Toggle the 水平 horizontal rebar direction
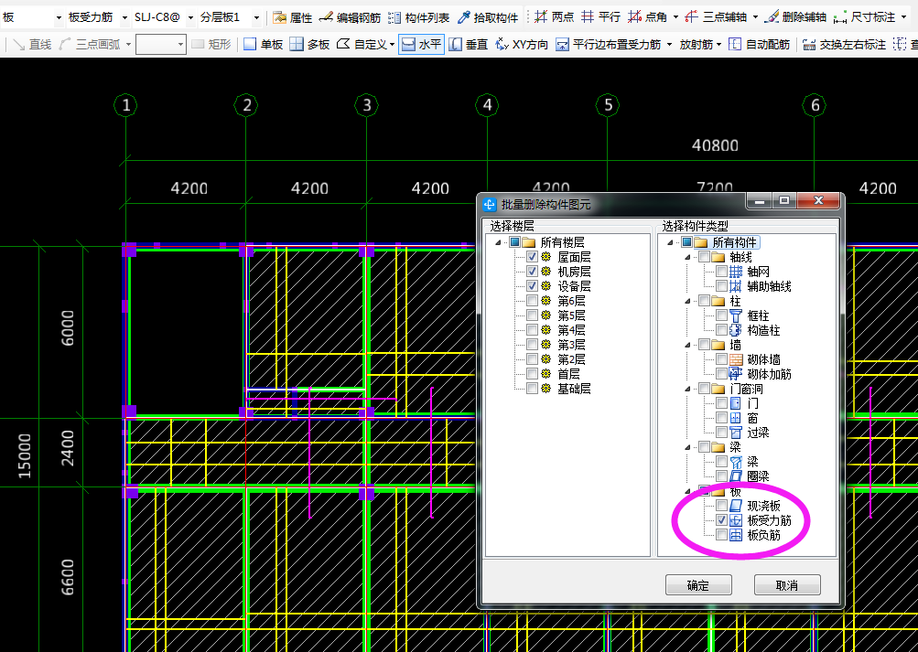This screenshot has width=918, height=652. click(x=421, y=45)
